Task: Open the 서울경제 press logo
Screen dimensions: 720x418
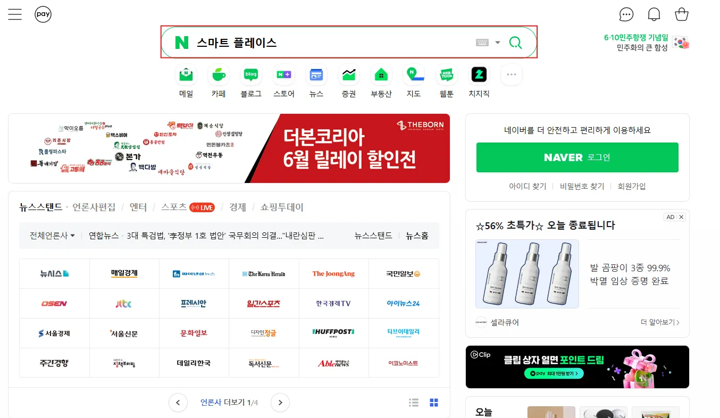Action: pos(54,333)
